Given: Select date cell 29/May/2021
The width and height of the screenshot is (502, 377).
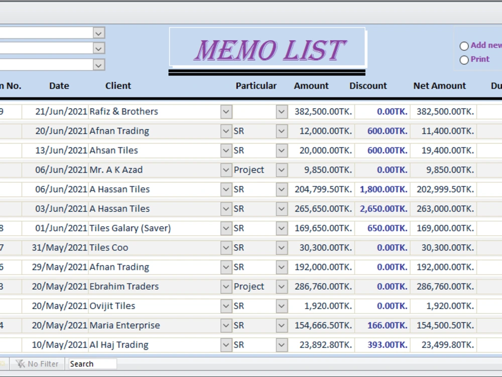Looking at the screenshot, I should [55, 267].
